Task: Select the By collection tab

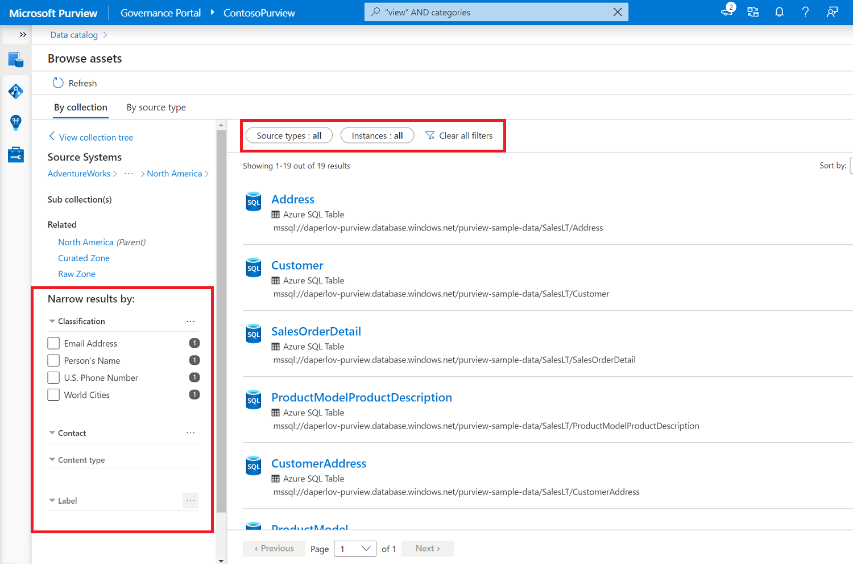Action: pyautogui.click(x=81, y=108)
